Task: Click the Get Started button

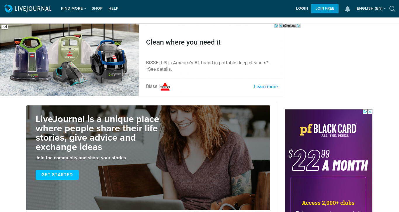Action: click(57, 175)
